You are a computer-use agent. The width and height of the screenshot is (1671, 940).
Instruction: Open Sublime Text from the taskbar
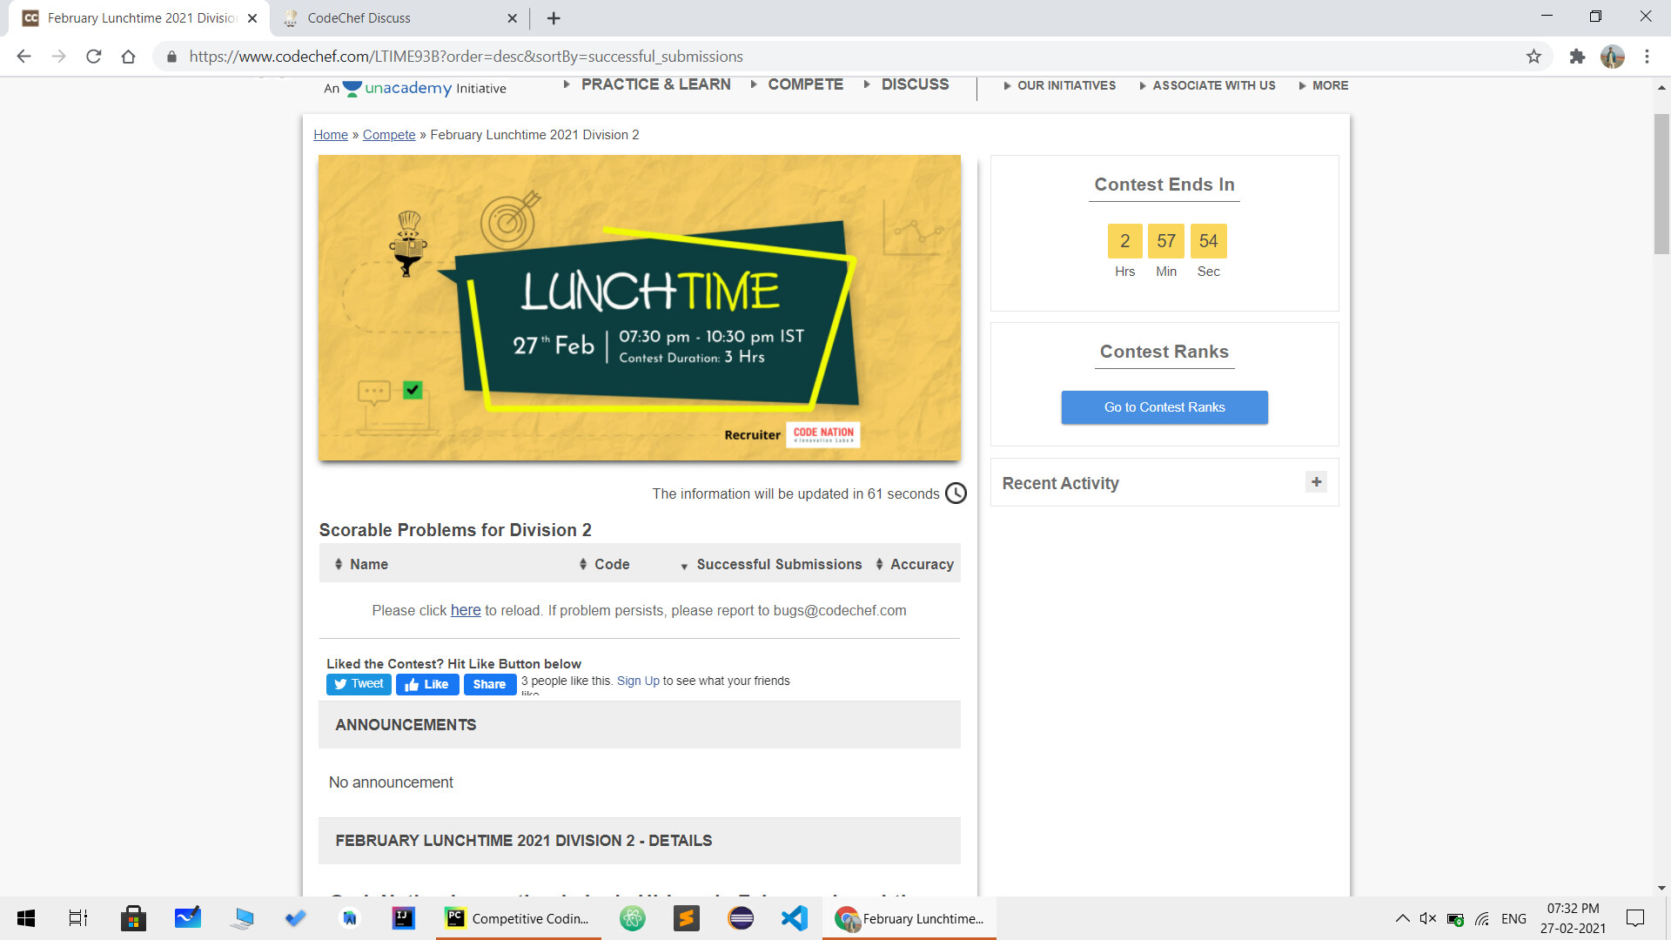[687, 918]
